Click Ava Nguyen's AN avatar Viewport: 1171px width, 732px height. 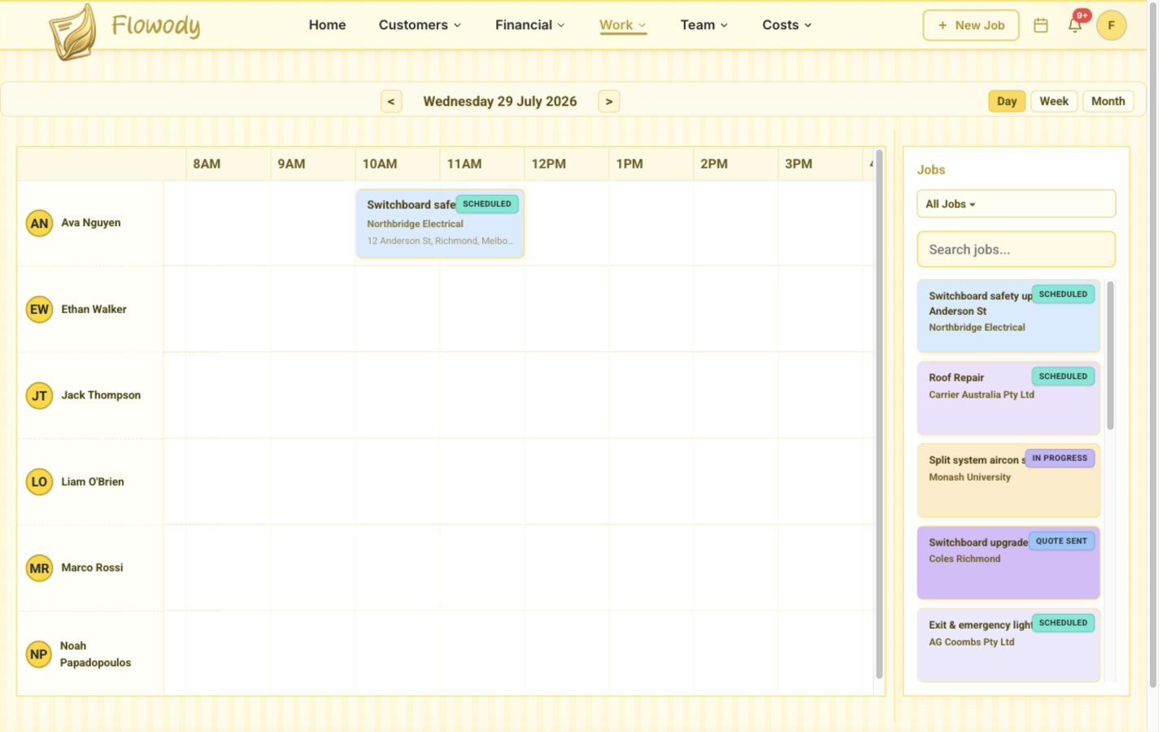pos(39,224)
